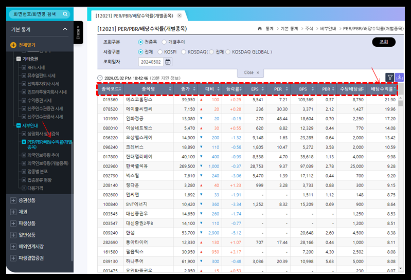The image size is (411, 280).
Task: Click the search magnifier icon in sidebar
Action: click(x=65, y=14)
